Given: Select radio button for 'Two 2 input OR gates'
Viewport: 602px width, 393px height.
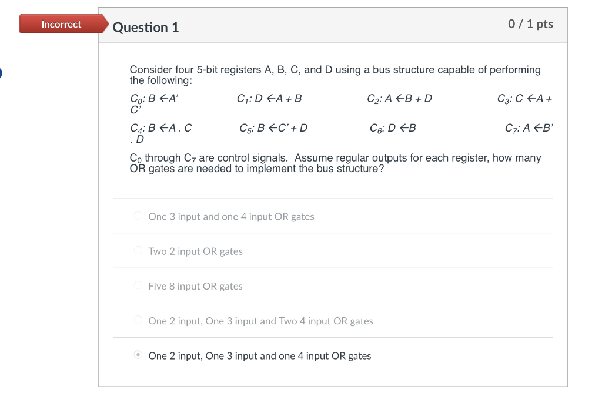Looking at the screenshot, I should pos(138,251).
